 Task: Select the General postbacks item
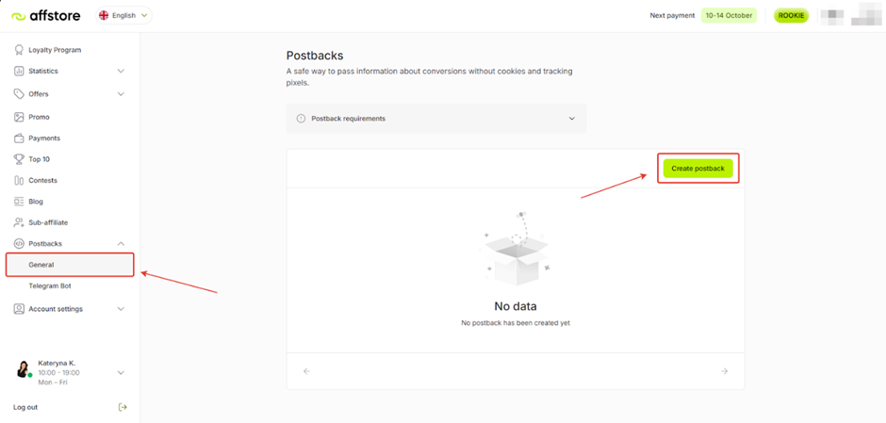(x=41, y=265)
